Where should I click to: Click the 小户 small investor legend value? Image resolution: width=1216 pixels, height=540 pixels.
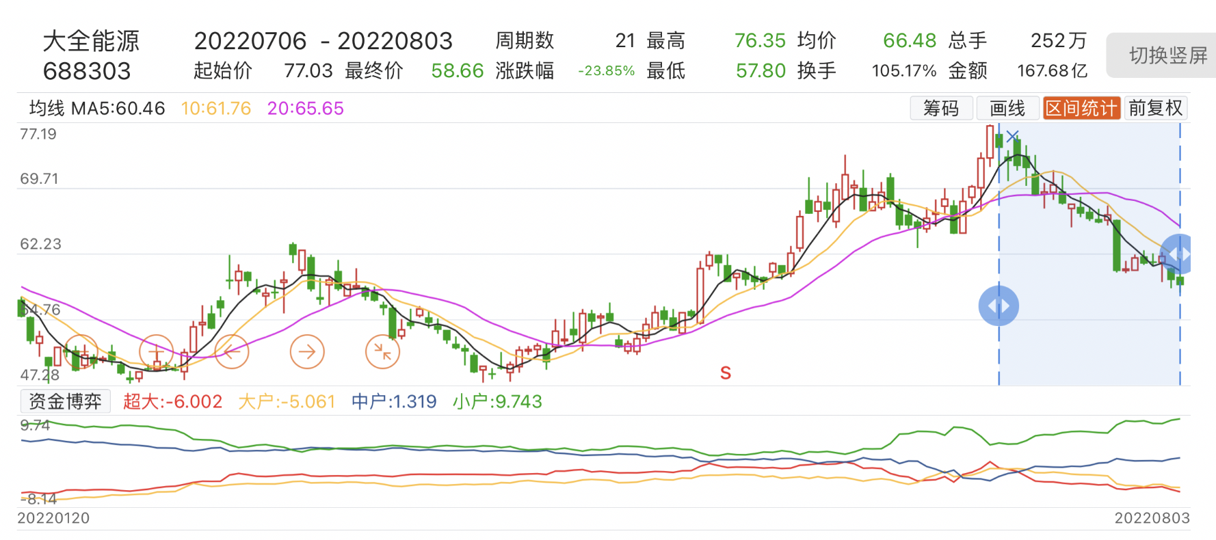pos(497,401)
